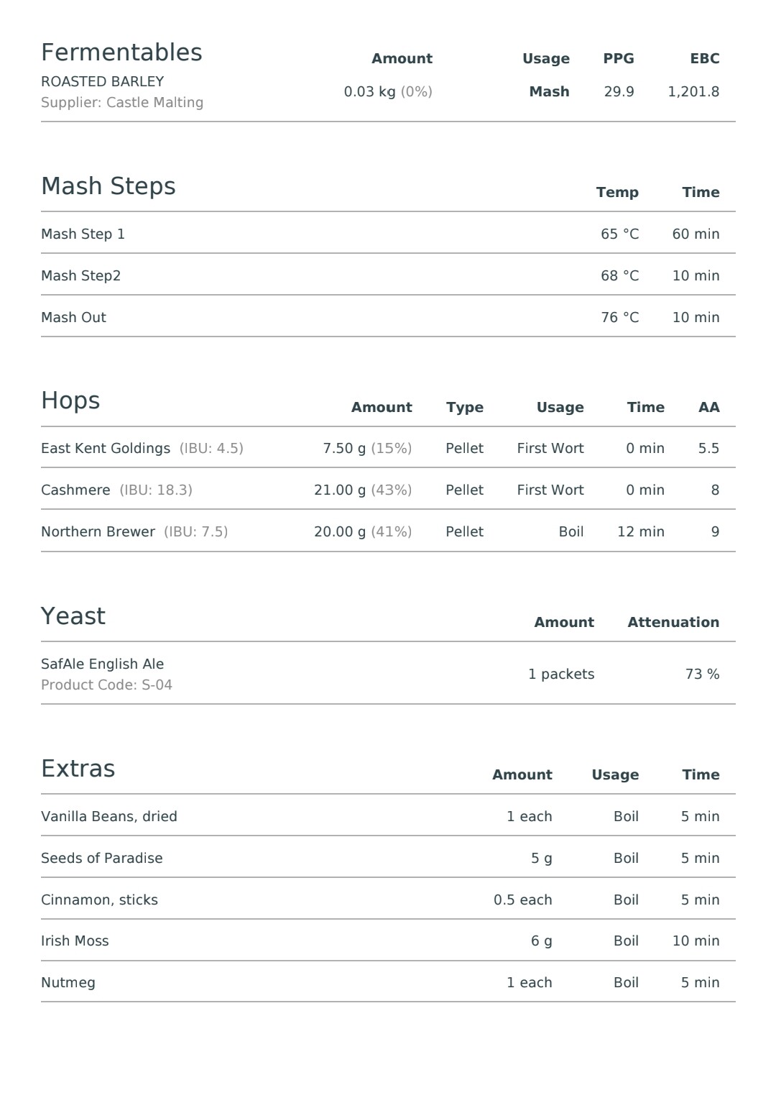Click the Mash Steps Temp column header

[617, 192]
